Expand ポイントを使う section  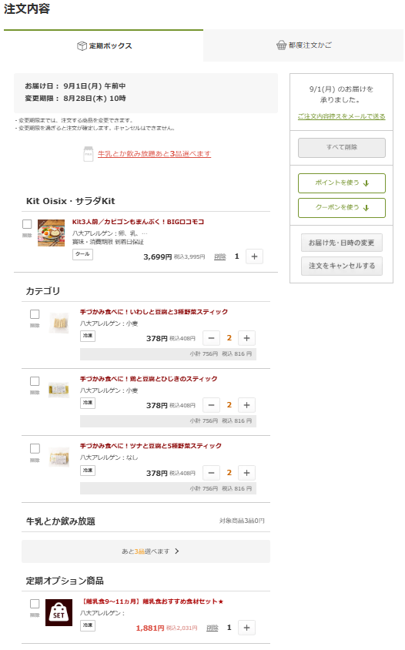[342, 183]
